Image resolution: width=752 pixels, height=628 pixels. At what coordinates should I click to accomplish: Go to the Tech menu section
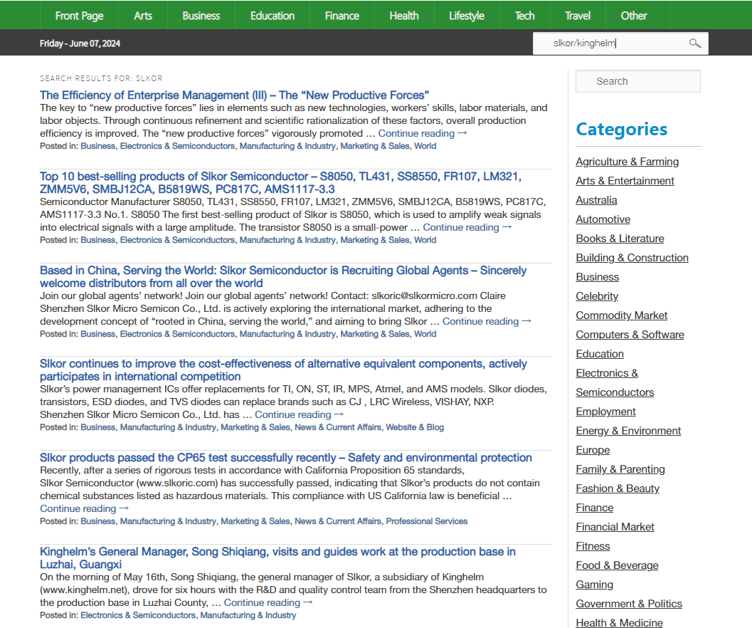tap(524, 15)
